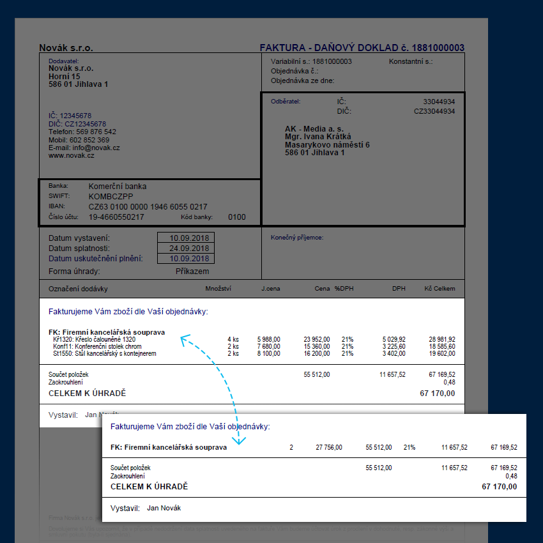Click the Kč Celkem column header
Image resolution: width=543 pixels, height=543 pixels.
point(440,289)
